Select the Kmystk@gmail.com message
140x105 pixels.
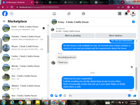[x=67, y=57]
